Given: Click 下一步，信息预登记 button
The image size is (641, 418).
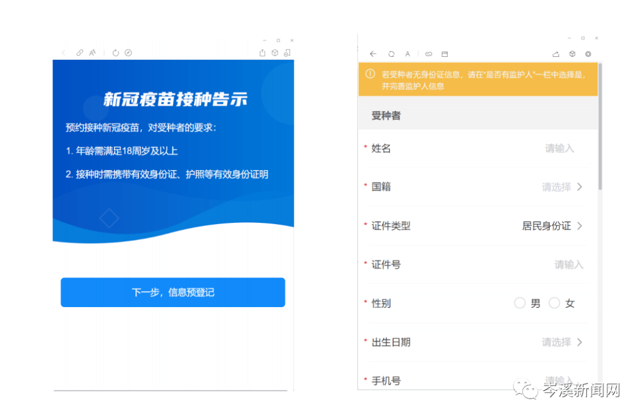Looking at the screenshot, I should pyautogui.click(x=173, y=292).
